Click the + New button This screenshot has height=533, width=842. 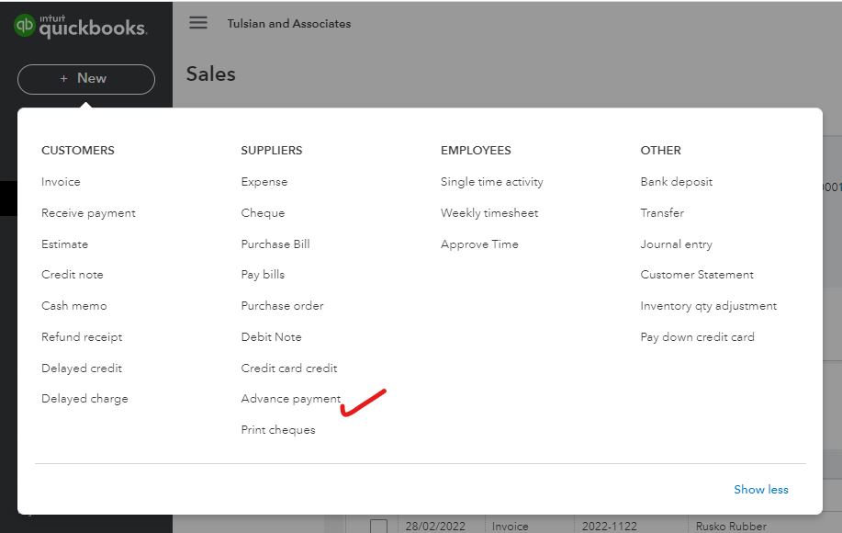85,79
